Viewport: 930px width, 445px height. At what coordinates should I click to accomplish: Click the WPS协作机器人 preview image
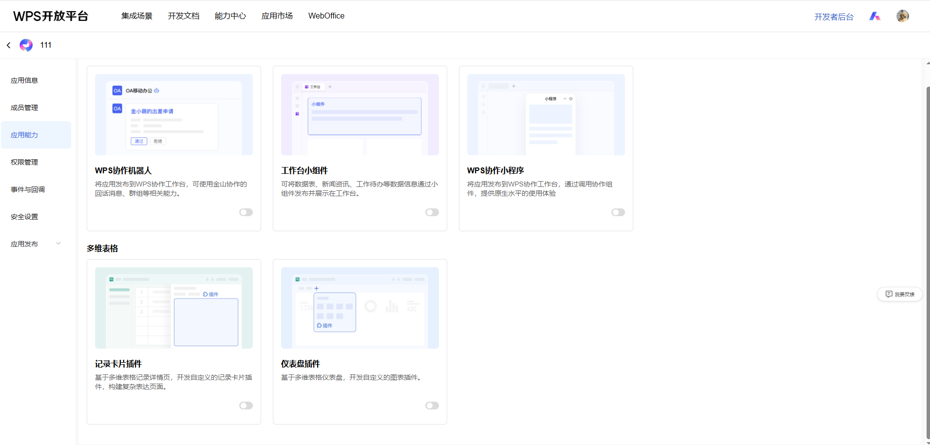point(174,114)
